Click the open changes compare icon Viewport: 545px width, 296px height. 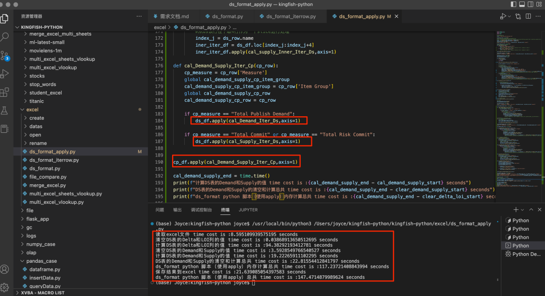point(518,16)
